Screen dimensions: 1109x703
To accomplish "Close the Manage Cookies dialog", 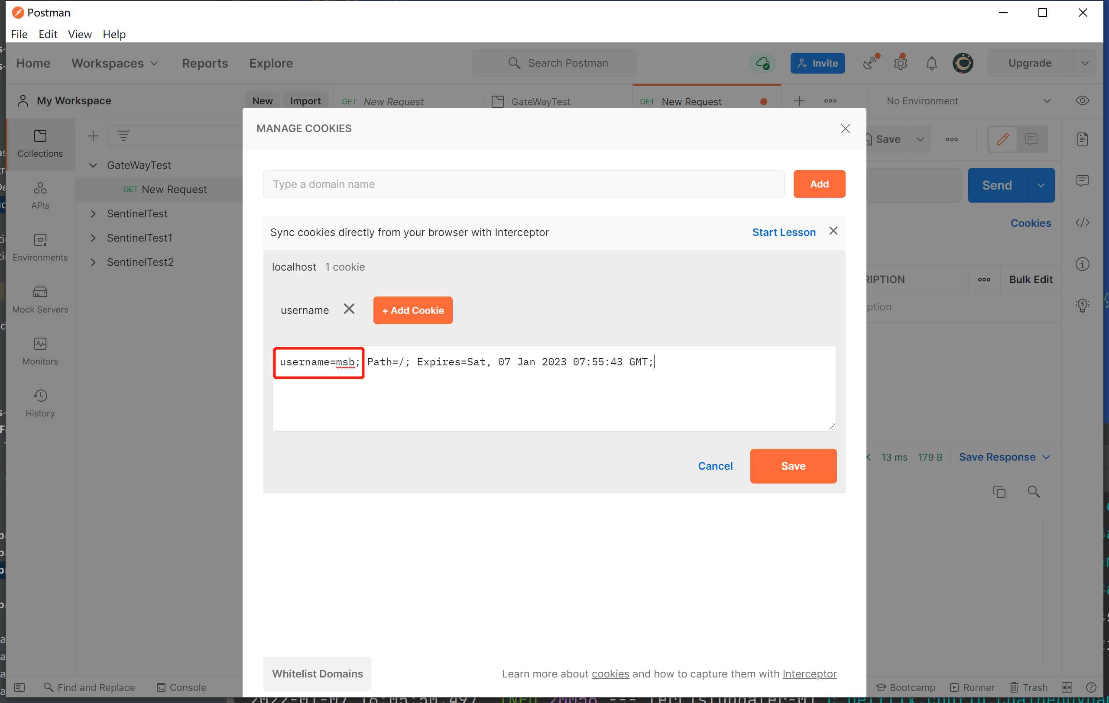I will pos(845,129).
